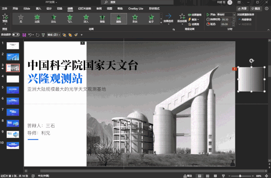Click the purple Save icon in quick access toolbar
This screenshot has height=178, width=271.
[x=24, y=35]
